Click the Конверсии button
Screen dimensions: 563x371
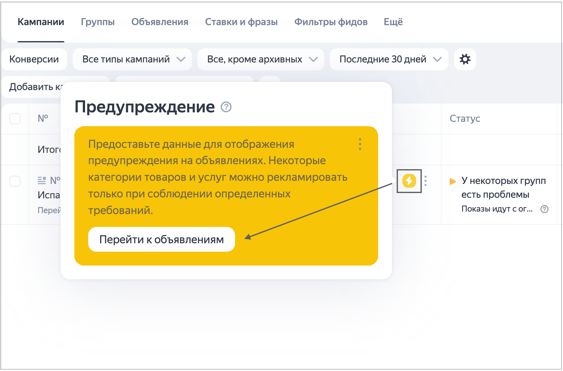[x=34, y=59]
